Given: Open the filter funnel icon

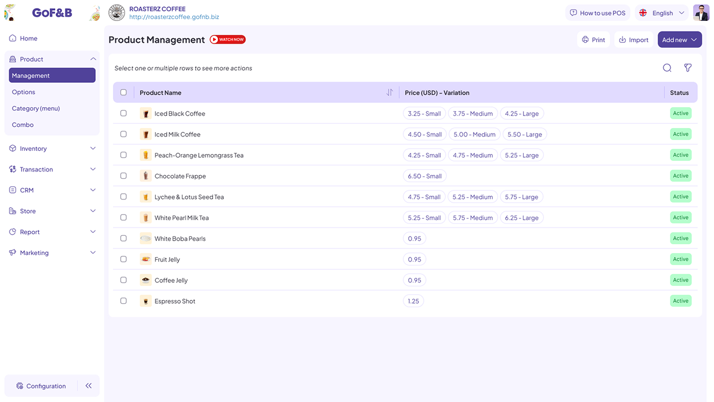Looking at the screenshot, I should pos(688,68).
